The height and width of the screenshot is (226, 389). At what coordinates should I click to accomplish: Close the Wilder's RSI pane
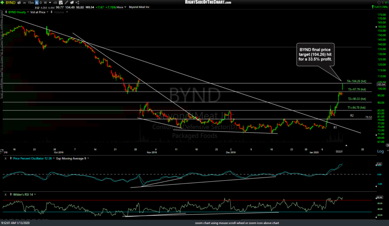(5, 194)
